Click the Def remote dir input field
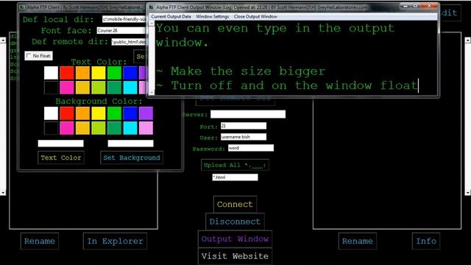Image resolution: width=471 pixels, height=265 pixels. [x=129, y=42]
